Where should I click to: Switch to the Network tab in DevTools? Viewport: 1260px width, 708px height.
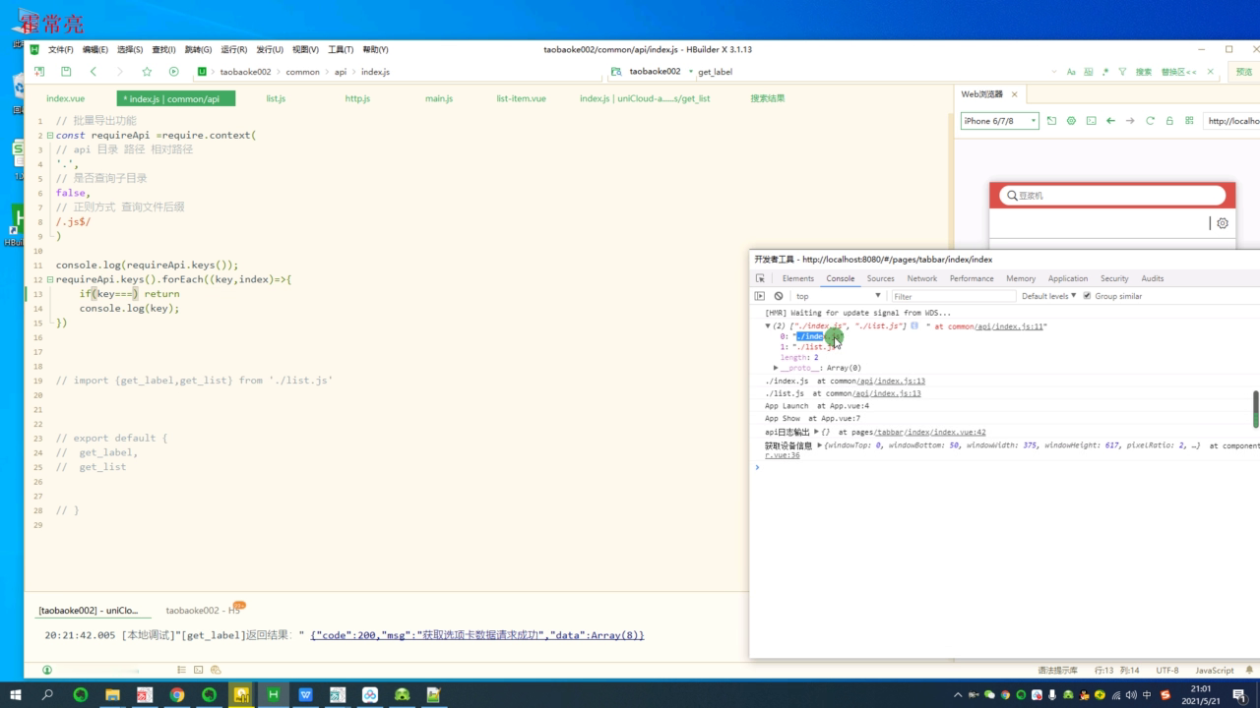[x=921, y=278]
